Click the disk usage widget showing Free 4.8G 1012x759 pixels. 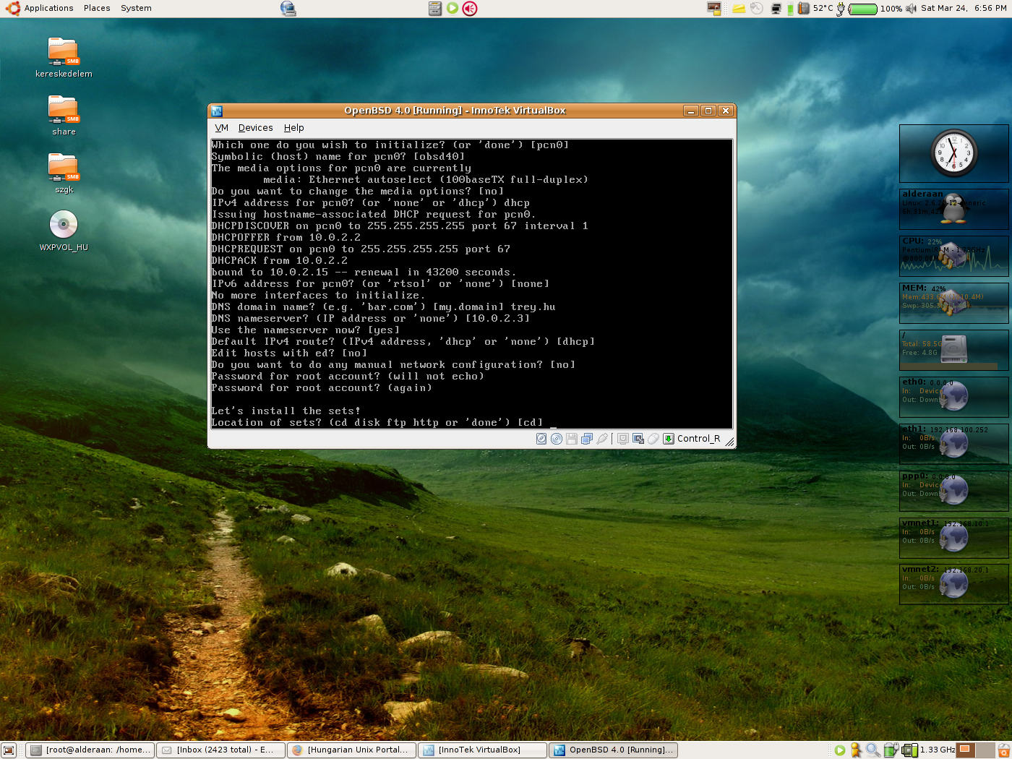click(x=953, y=350)
